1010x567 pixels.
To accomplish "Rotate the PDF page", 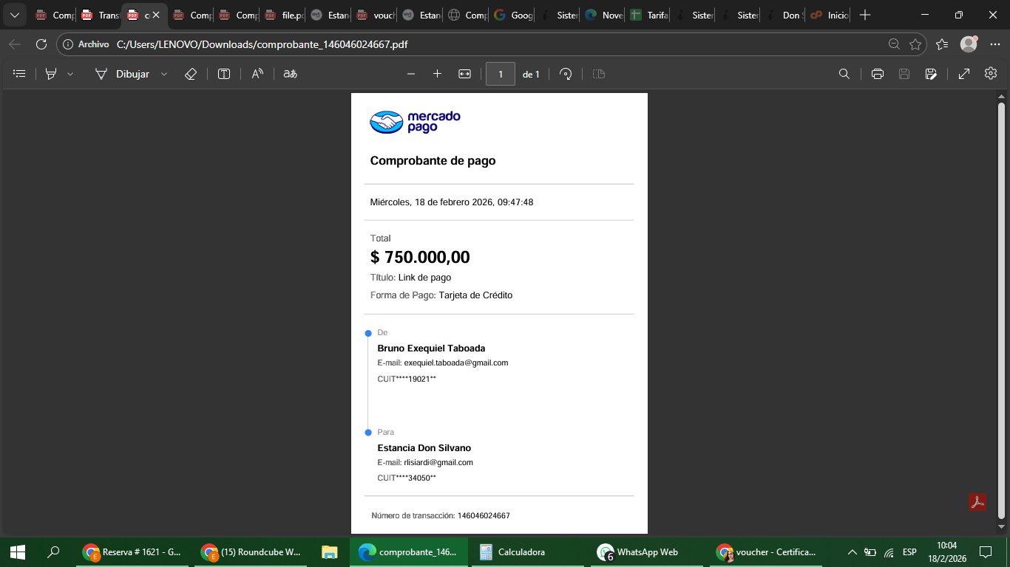I will tap(566, 74).
